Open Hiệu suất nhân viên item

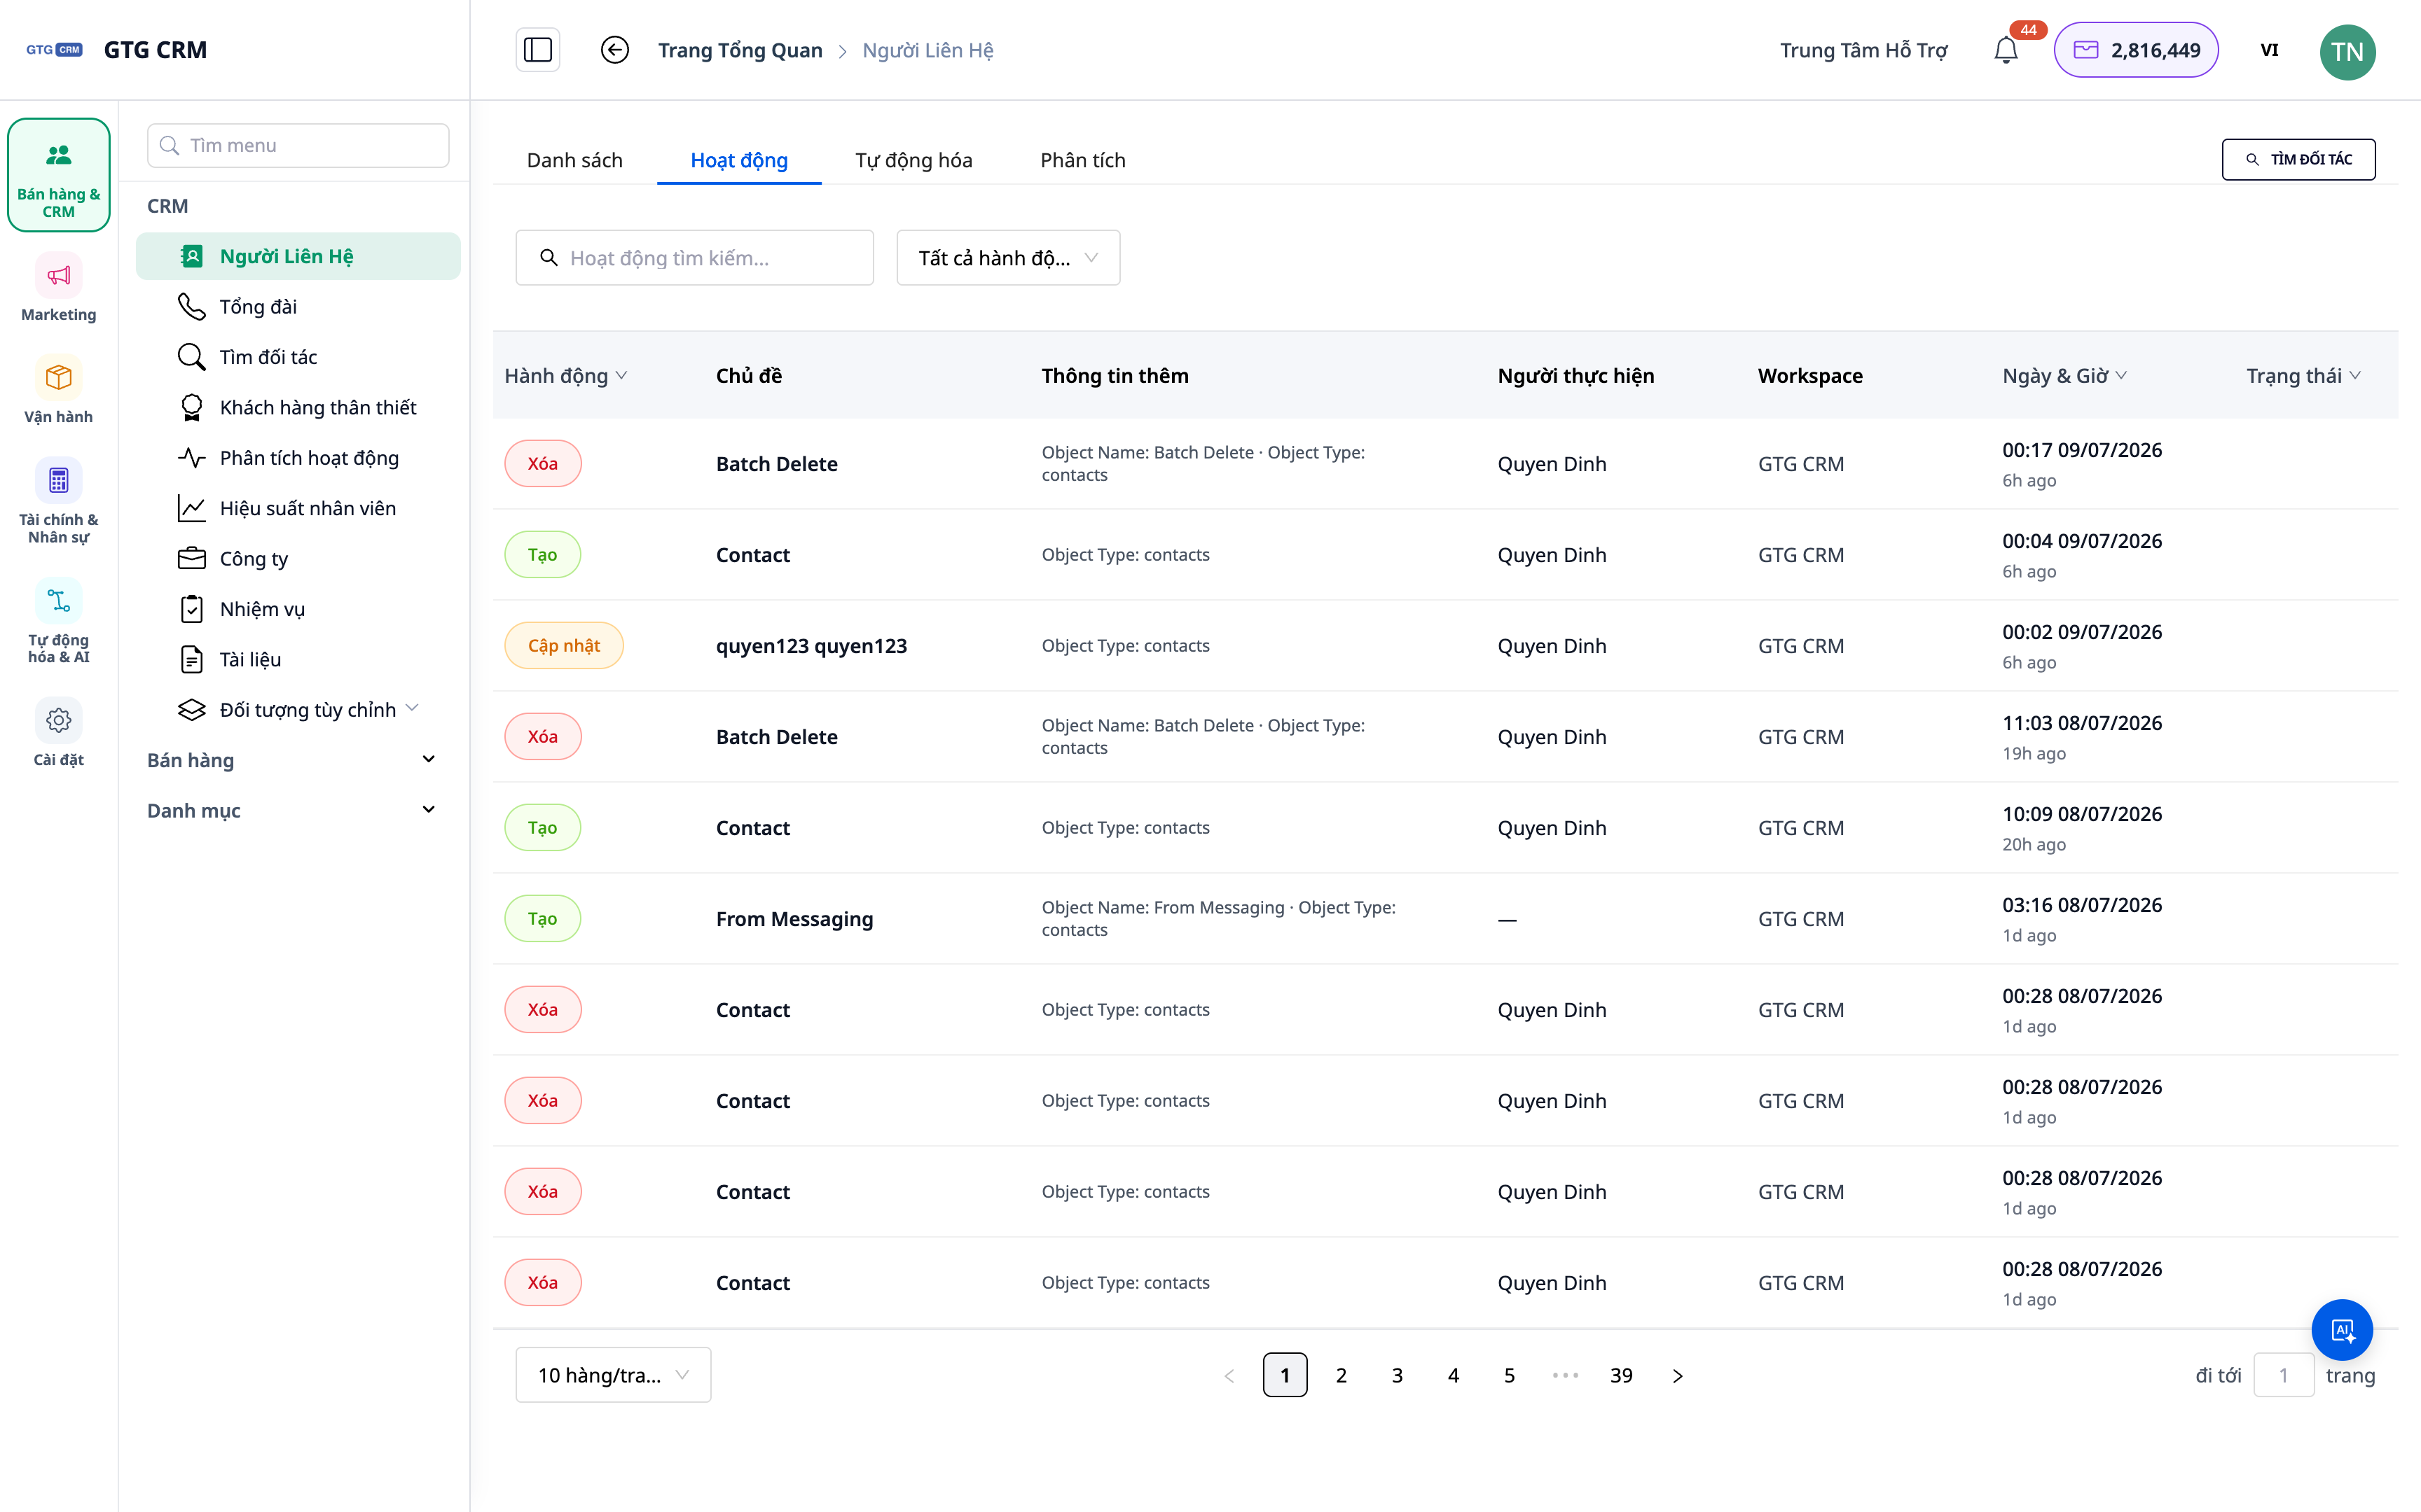[298, 508]
